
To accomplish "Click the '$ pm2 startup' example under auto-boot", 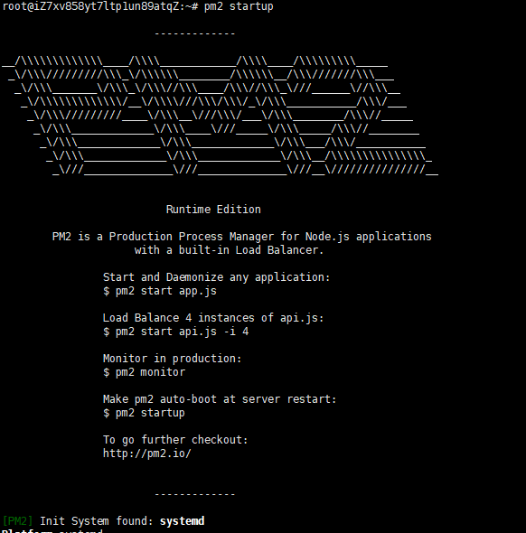I will pyautogui.click(x=145, y=413).
